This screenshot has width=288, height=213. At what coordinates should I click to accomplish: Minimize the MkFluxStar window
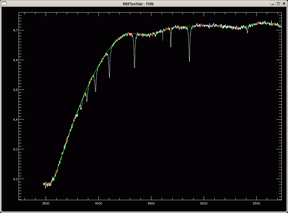click(x=273, y=3)
